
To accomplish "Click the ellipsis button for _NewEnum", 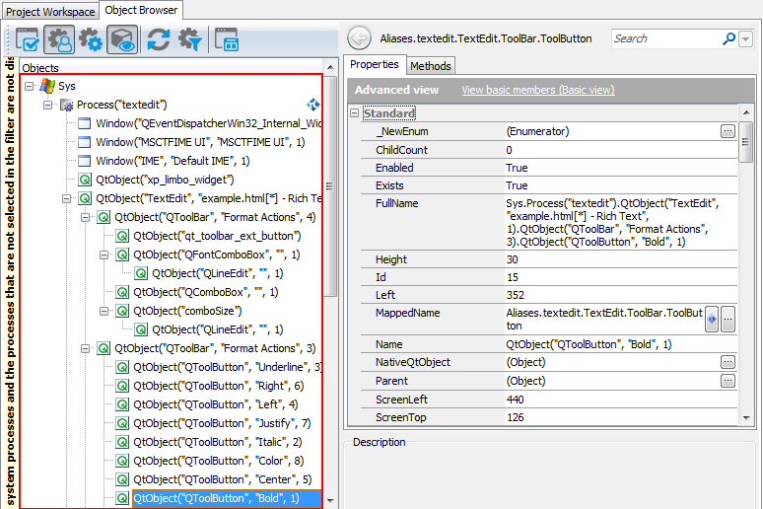I will (x=728, y=131).
